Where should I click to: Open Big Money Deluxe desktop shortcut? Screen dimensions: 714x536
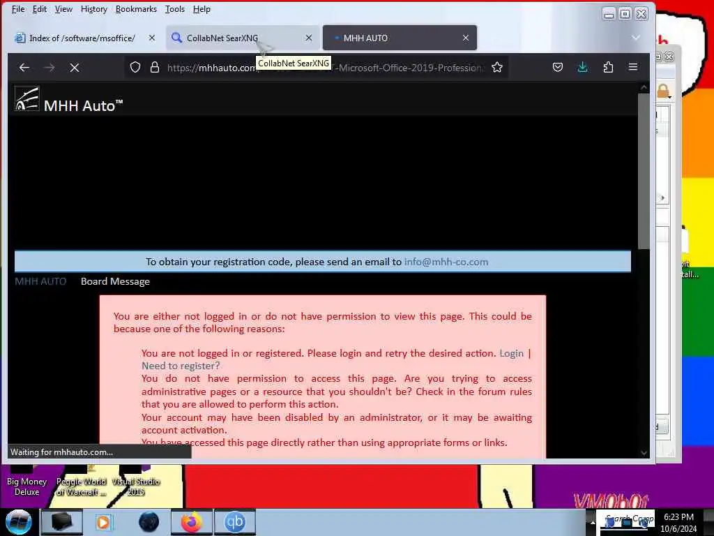tap(27, 481)
